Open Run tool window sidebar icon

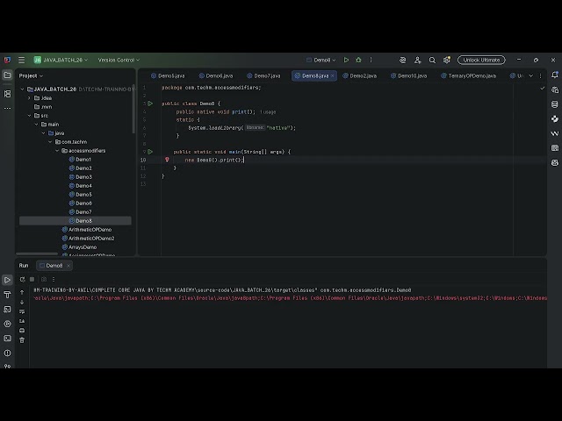point(7,280)
